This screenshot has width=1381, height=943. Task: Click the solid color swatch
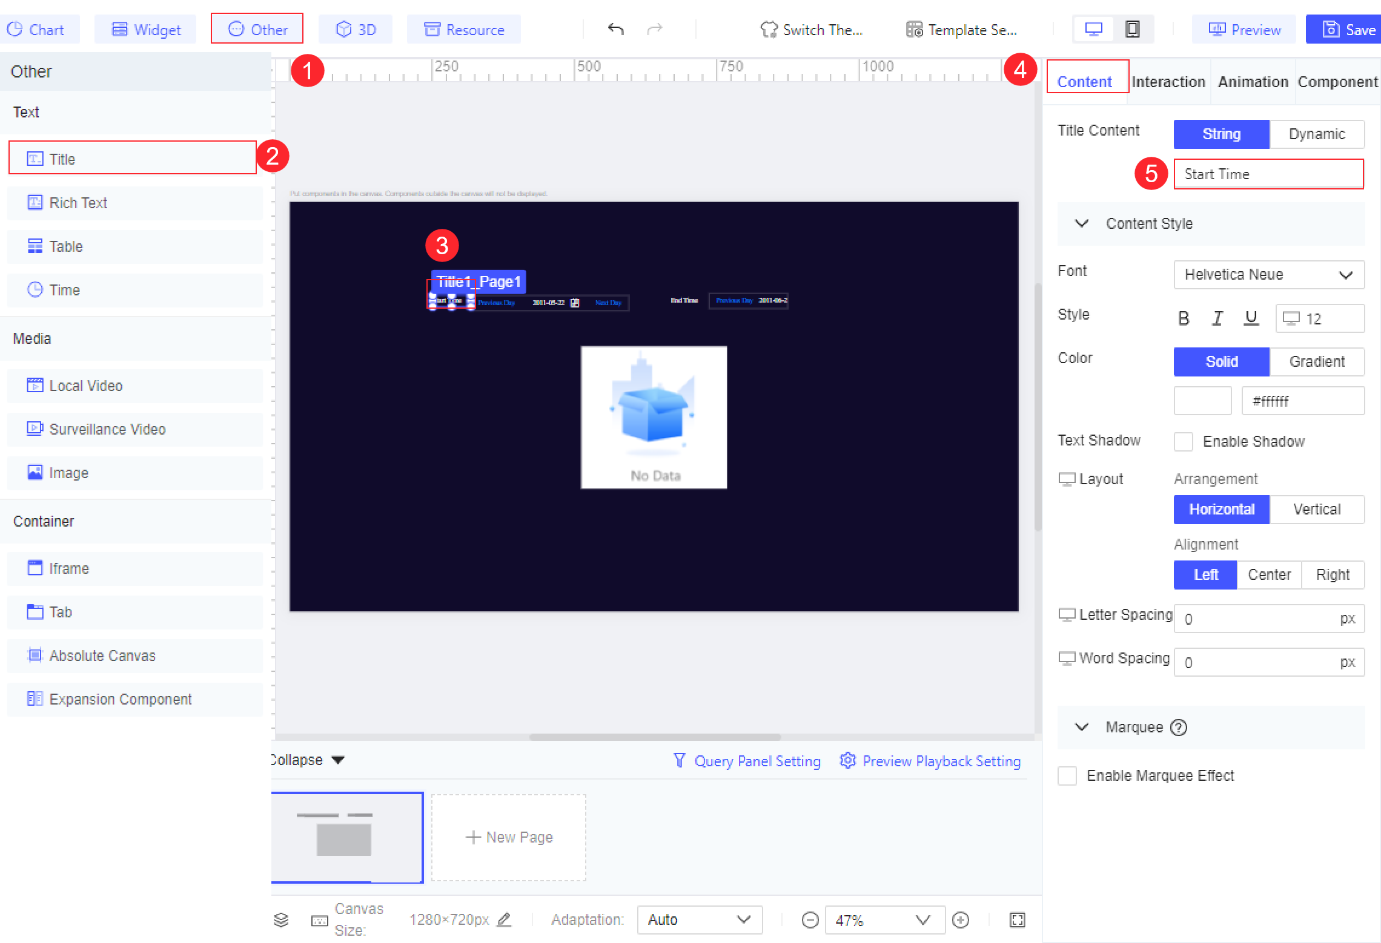pyautogui.click(x=1202, y=400)
